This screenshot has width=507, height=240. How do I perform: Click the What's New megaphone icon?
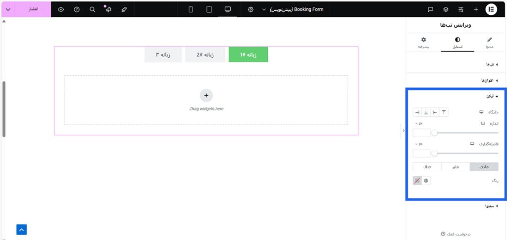tap(107, 9)
